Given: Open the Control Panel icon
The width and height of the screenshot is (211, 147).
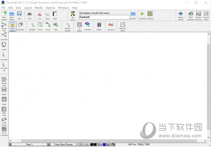Looking at the screenshot, I should [206, 16].
